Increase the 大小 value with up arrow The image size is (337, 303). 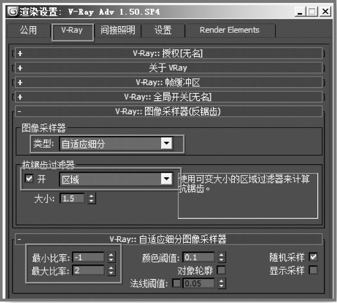(x=92, y=196)
